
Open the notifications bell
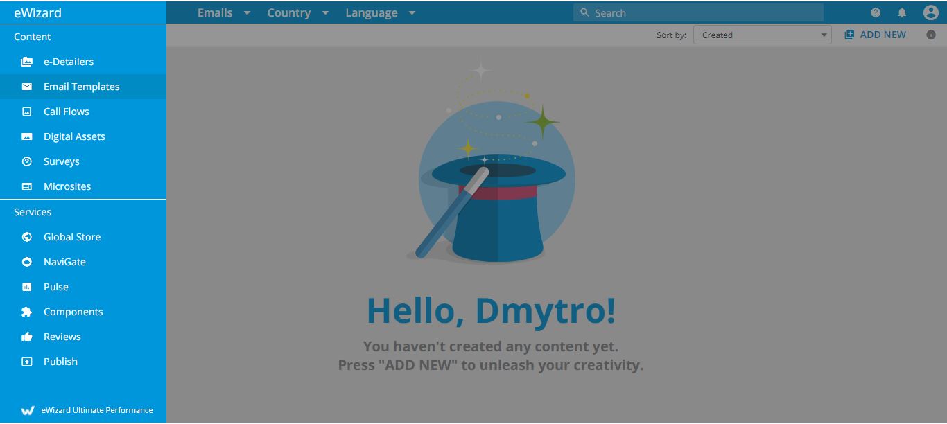pos(902,12)
